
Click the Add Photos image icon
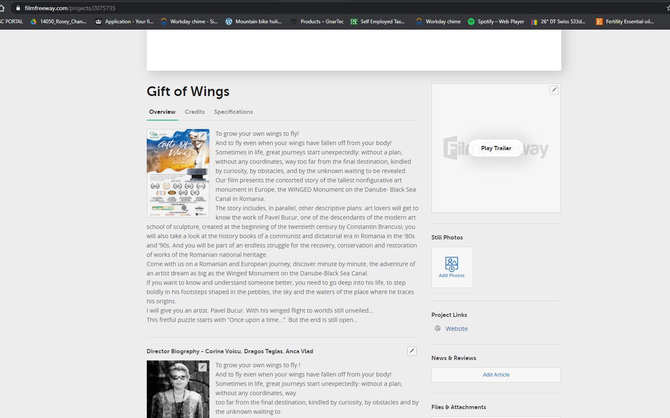[452, 264]
